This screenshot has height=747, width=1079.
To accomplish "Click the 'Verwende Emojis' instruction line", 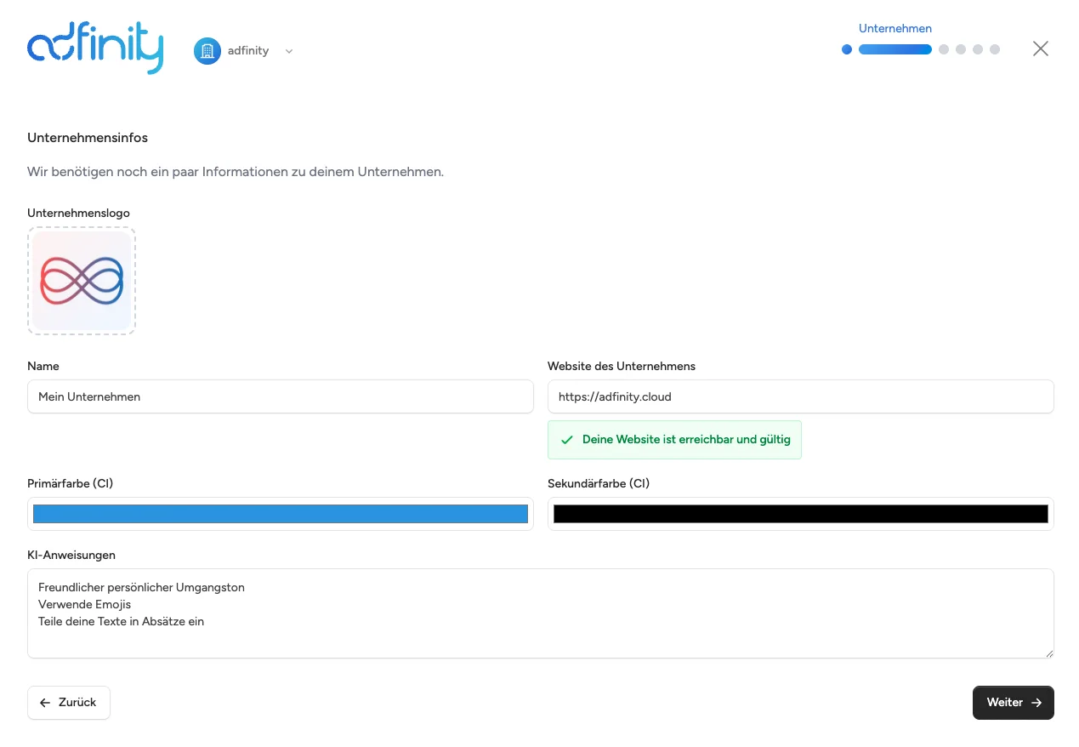I will pyautogui.click(x=84, y=604).
